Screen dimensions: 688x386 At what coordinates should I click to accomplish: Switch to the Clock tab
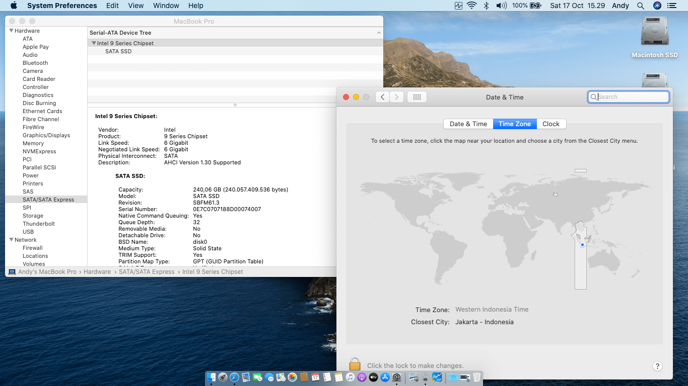551,124
